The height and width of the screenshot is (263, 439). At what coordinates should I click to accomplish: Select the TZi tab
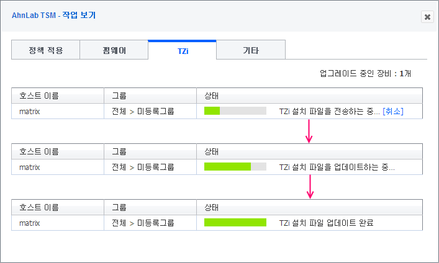pyautogui.click(x=182, y=50)
